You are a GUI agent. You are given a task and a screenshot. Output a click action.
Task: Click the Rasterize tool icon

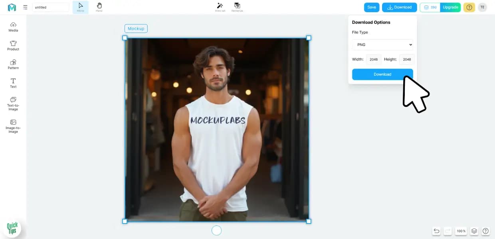point(237,6)
